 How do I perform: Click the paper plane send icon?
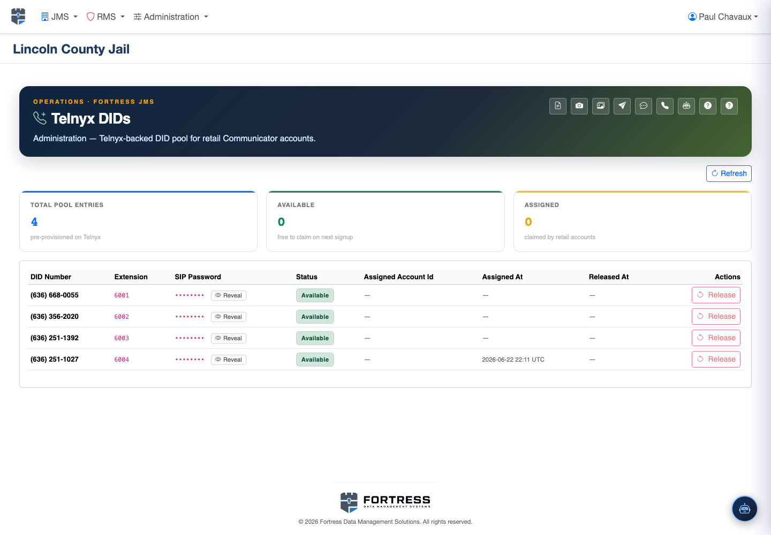pyautogui.click(x=622, y=106)
